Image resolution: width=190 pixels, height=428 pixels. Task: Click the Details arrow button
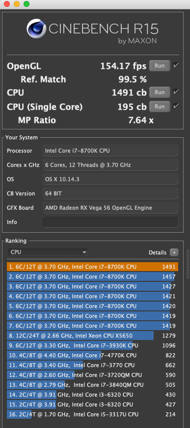coord(174,252)
